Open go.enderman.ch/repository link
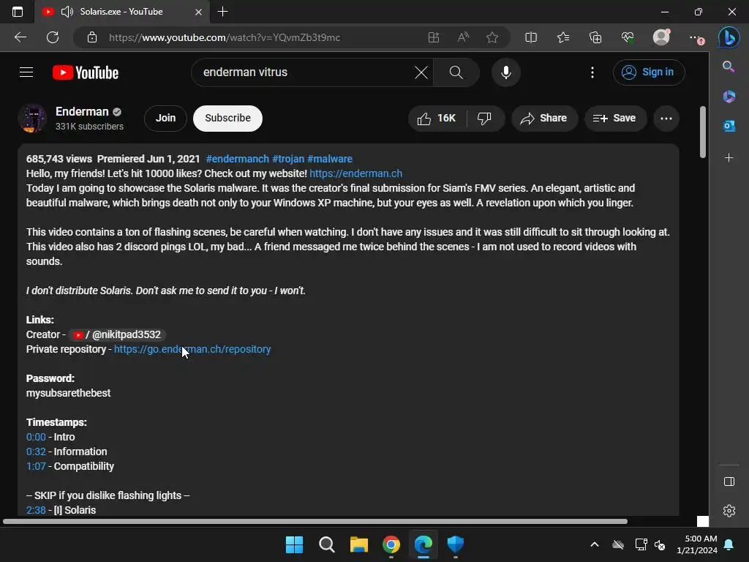 click(192, 349)
